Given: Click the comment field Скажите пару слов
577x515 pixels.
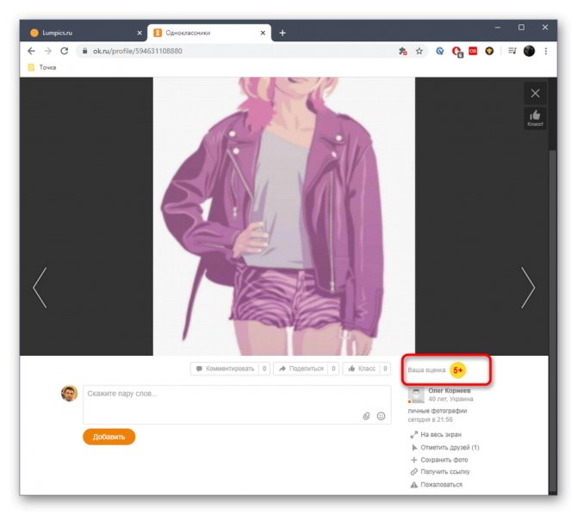Looking at the screenshot, I should tap(237, 405).
